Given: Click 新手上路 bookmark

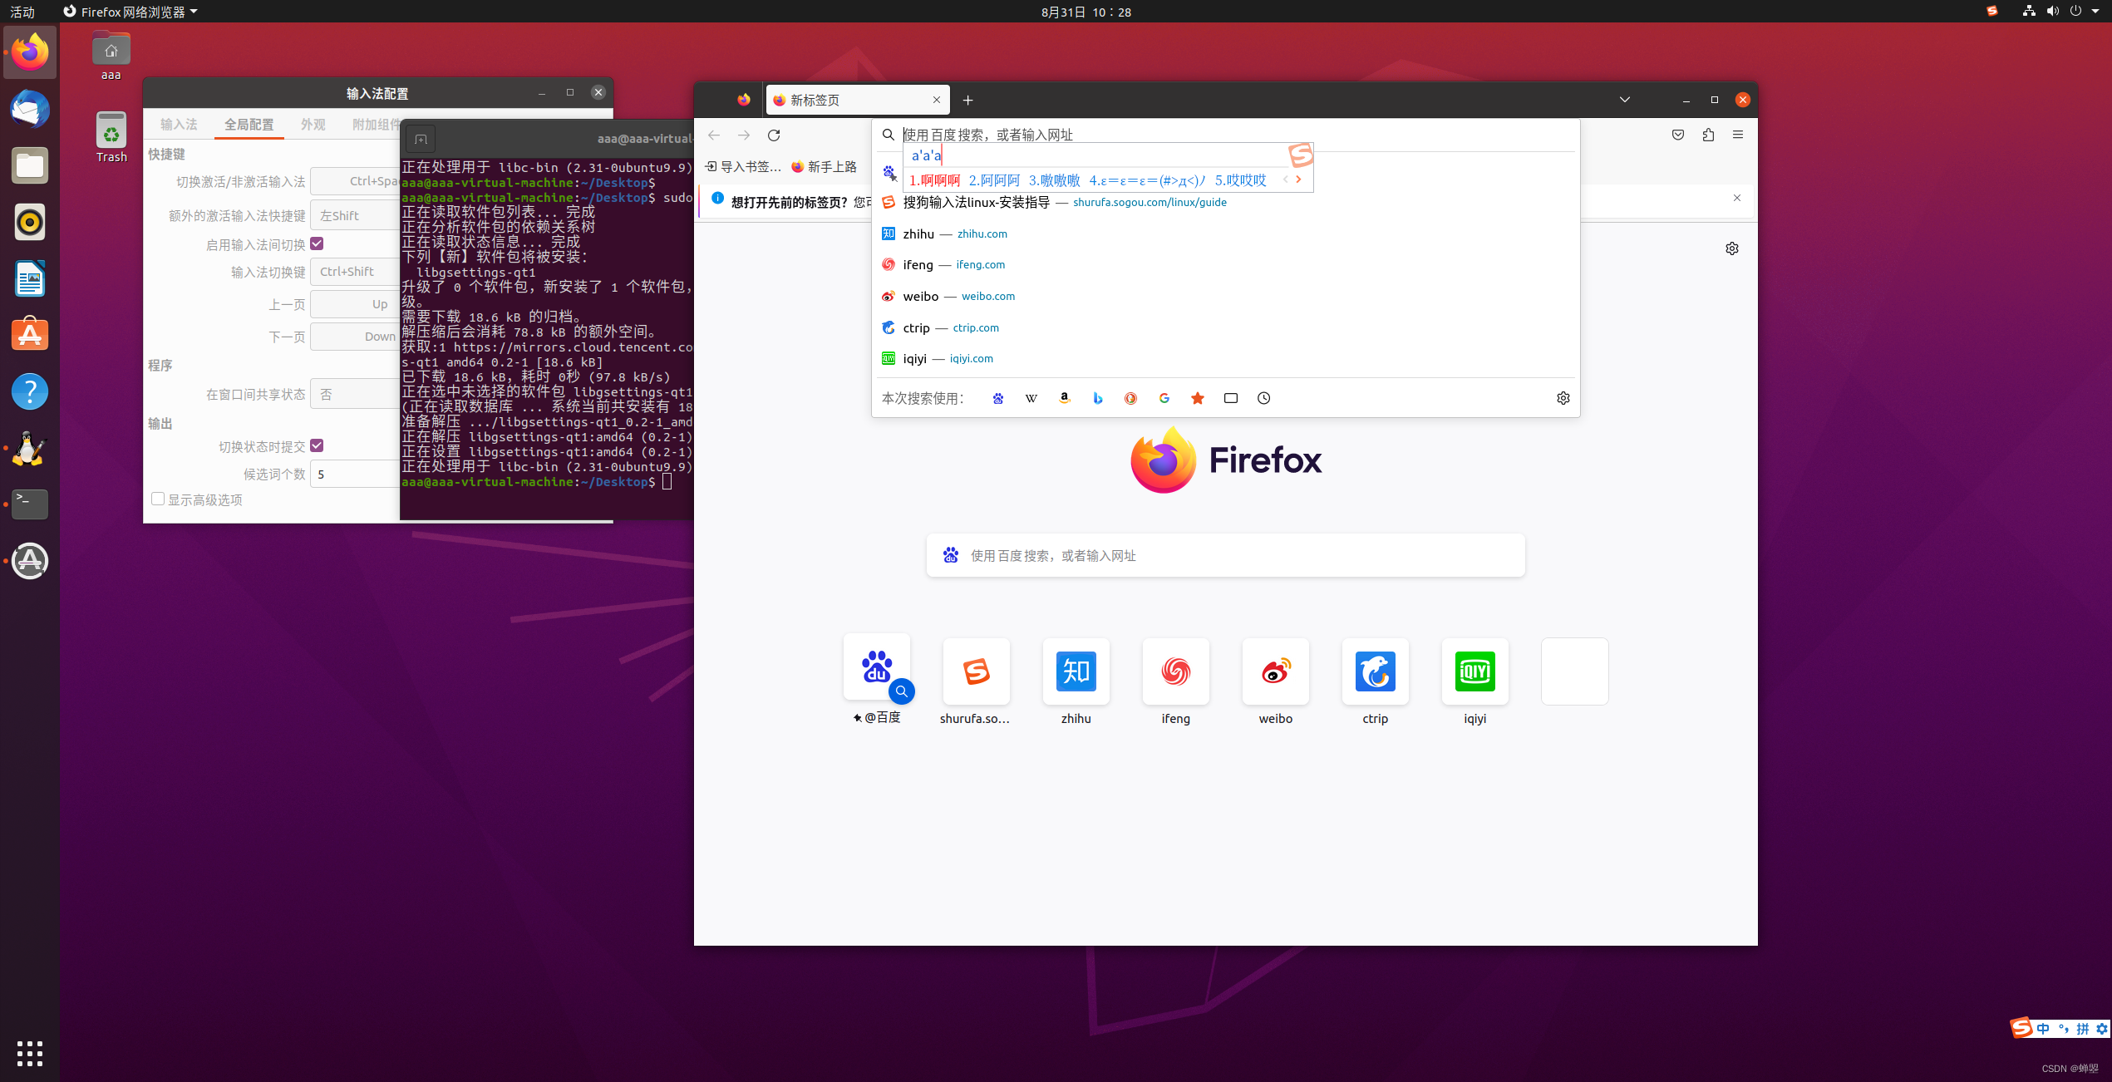Looking at the screenshot, I should (824, 167).
